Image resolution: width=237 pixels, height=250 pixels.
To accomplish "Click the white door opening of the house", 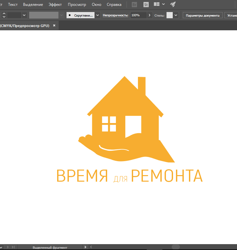I will [133, 126].
